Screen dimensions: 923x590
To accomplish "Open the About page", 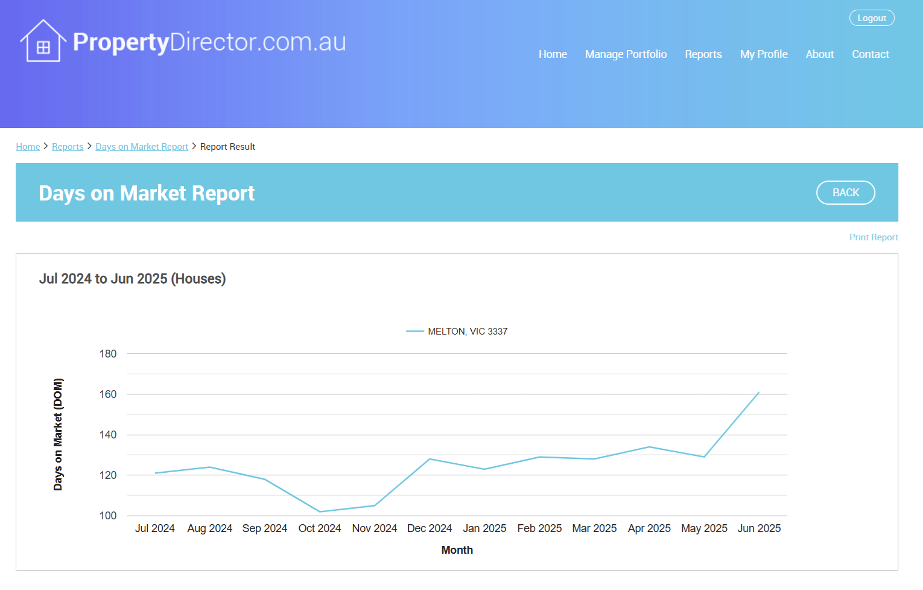I will click(820, 54).
